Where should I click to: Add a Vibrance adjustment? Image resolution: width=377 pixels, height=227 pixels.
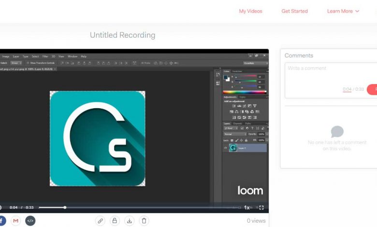(x=255, y=106)
